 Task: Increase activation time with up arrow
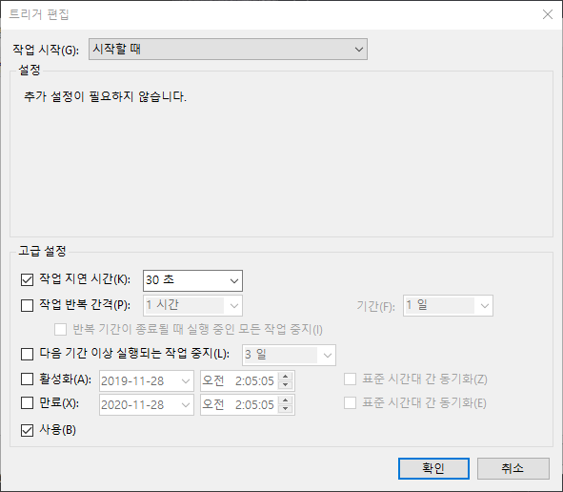point(286,377)
